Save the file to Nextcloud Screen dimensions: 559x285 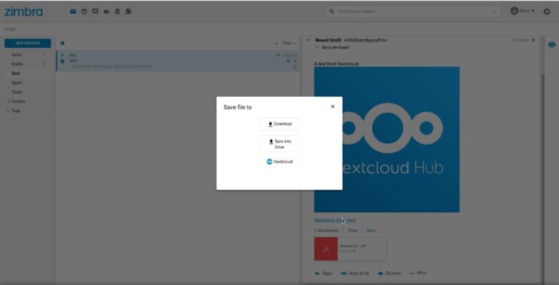279,161
